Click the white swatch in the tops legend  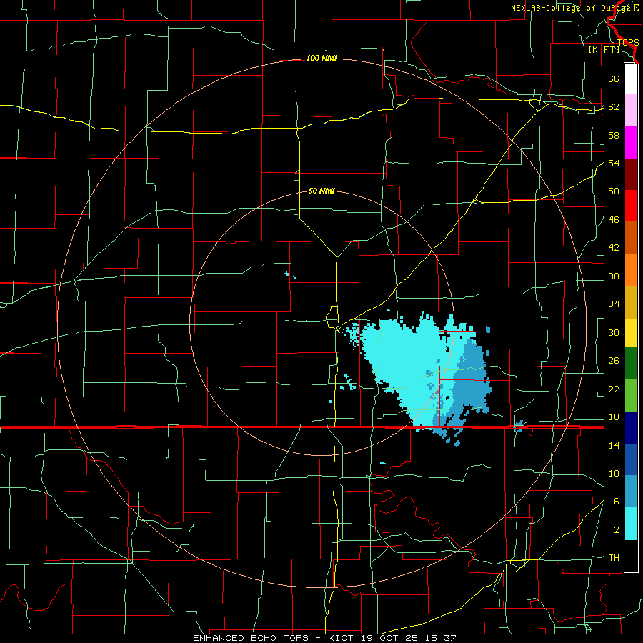pos(631,79)
